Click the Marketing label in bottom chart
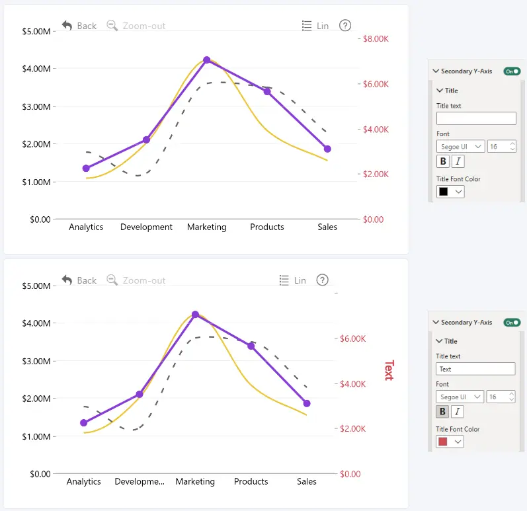The width and height of the screenshot is (527, 511). coord(195,481)
